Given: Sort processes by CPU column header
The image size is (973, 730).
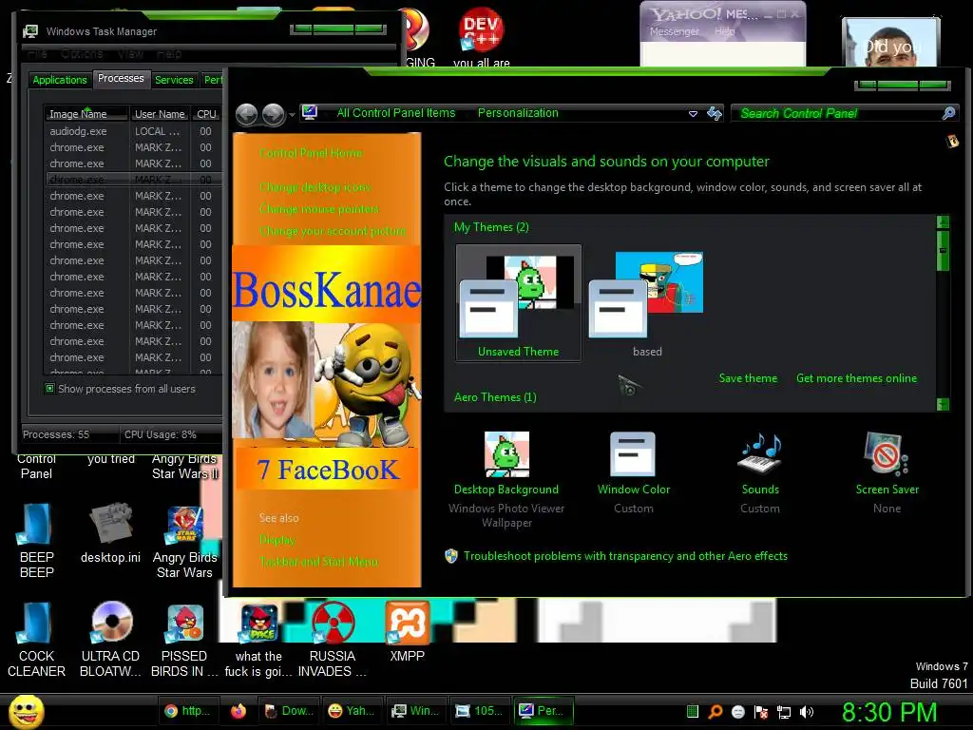Looking at the screenshot, I should pyautogui.click(x=206, y=114).
